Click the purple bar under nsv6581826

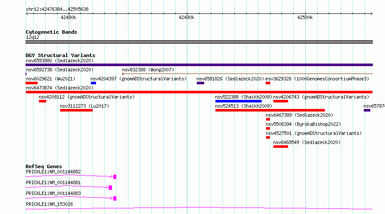[x=200, y=83]
